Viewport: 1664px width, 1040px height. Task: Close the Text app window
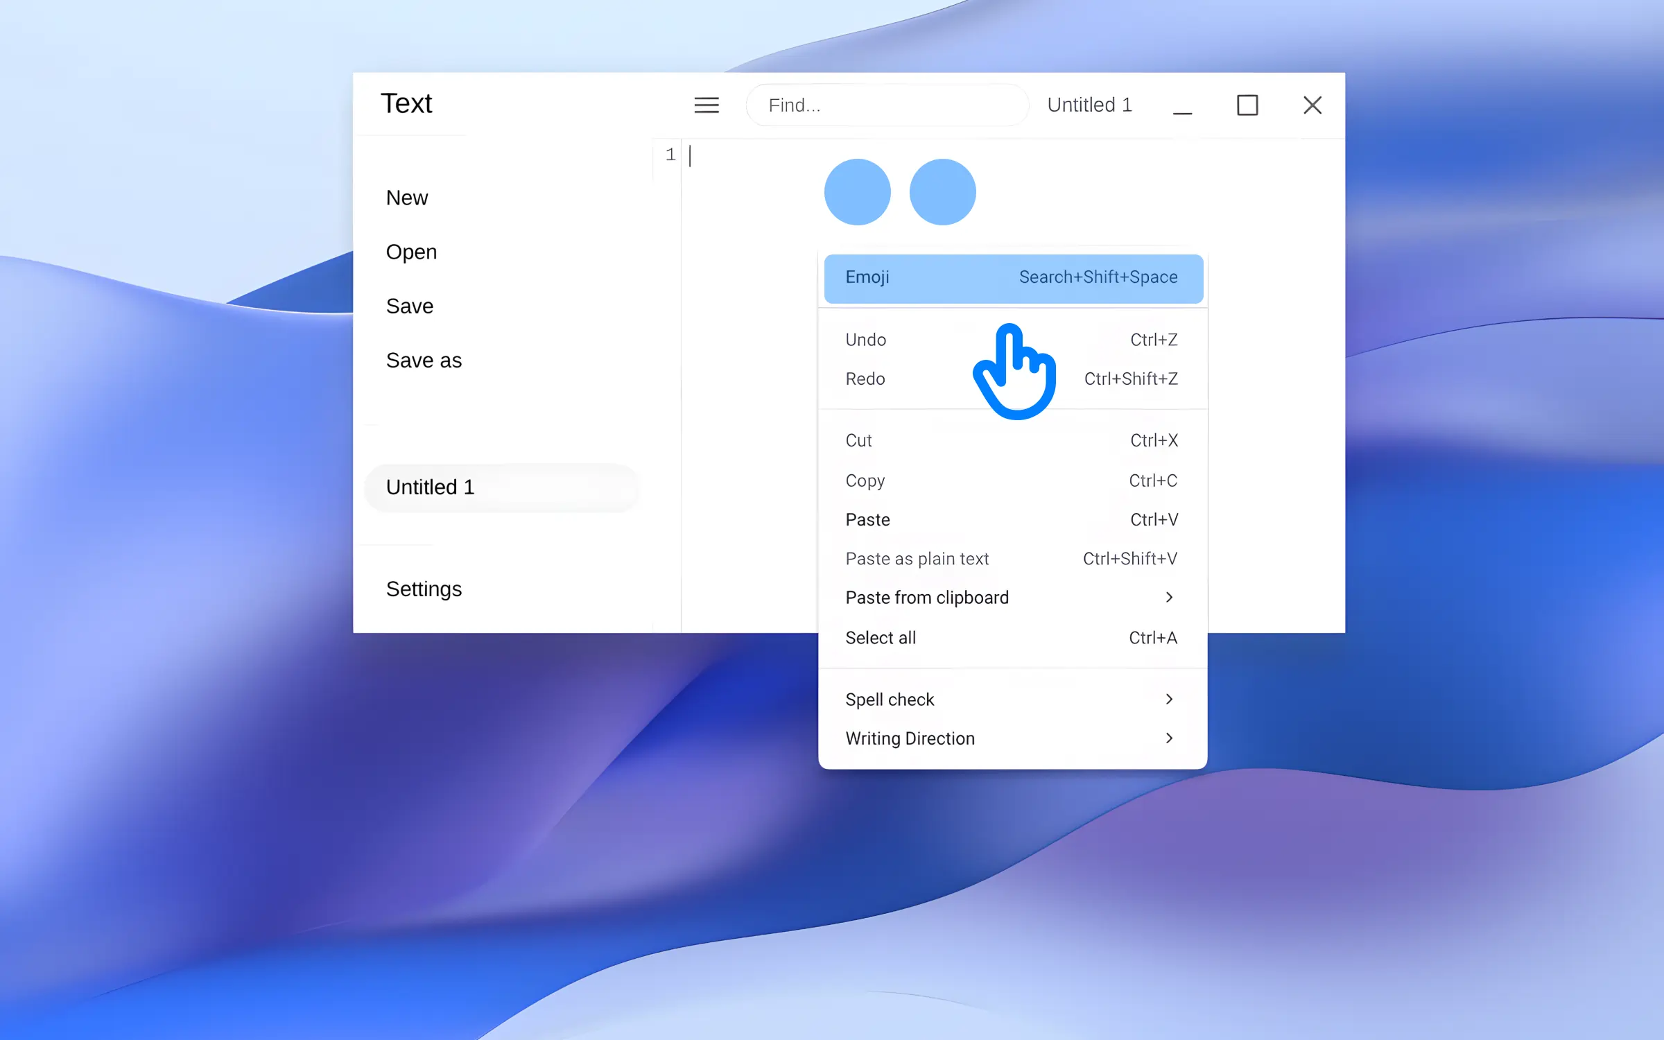(1312, 105)
